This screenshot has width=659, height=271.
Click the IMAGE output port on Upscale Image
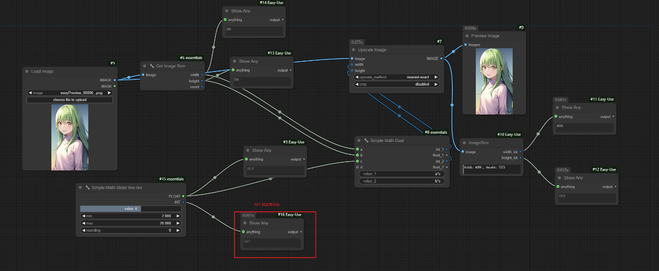(x=441, y=59)
